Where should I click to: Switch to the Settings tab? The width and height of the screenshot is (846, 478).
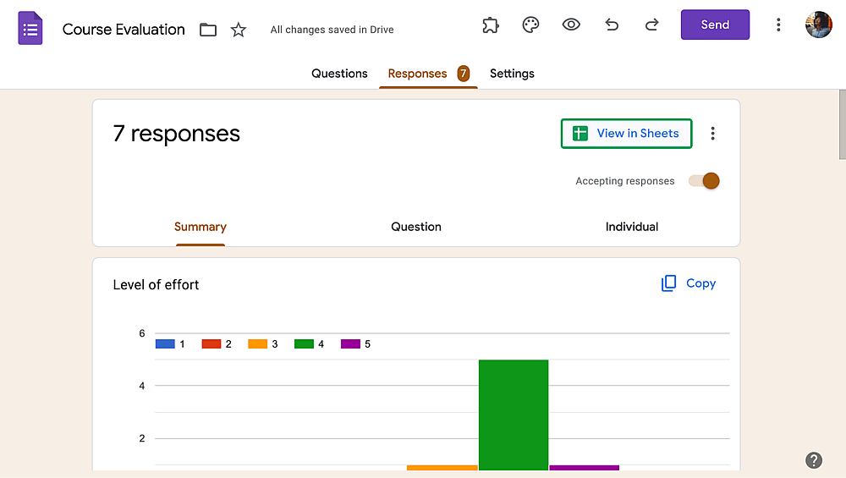512,74
